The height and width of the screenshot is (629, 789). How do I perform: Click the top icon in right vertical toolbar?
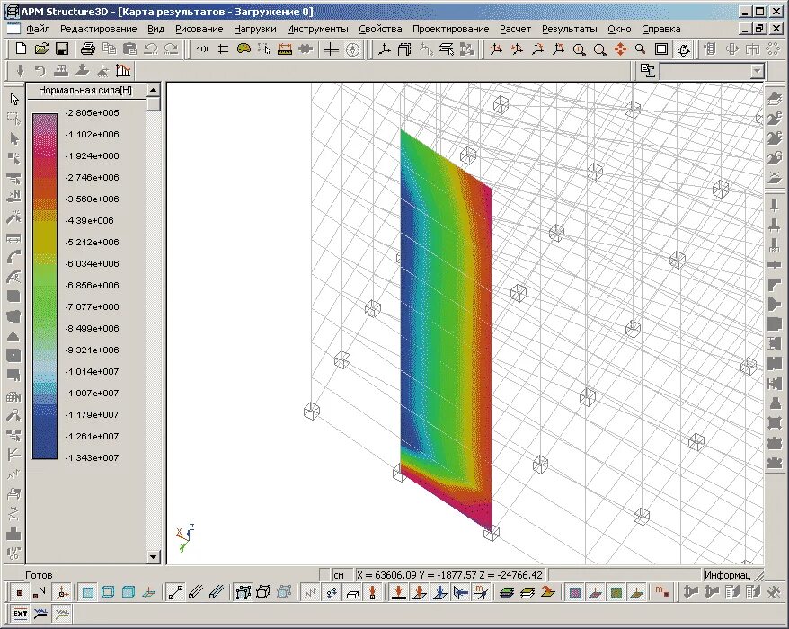[x=776, y=98]
